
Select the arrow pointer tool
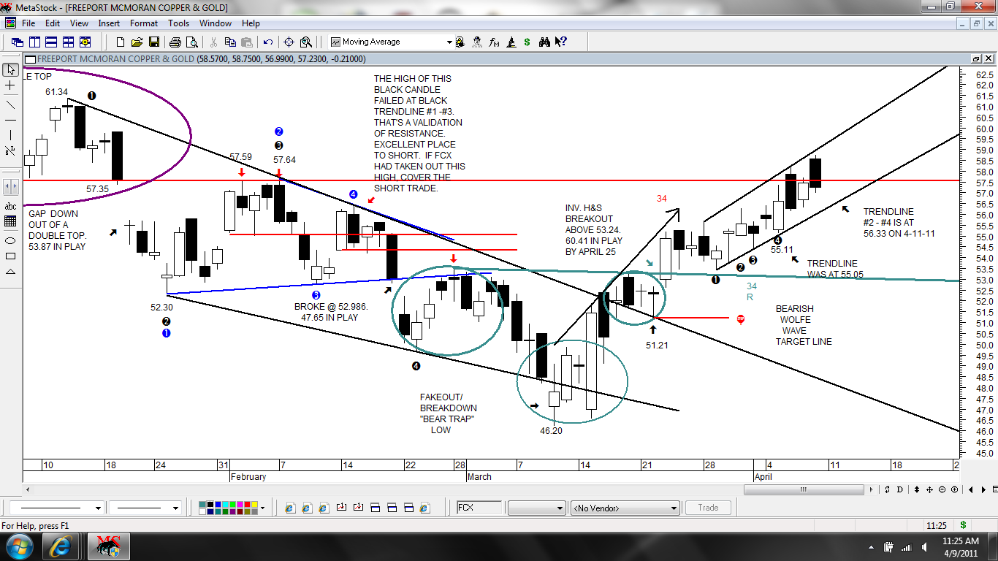coord(11,69)
